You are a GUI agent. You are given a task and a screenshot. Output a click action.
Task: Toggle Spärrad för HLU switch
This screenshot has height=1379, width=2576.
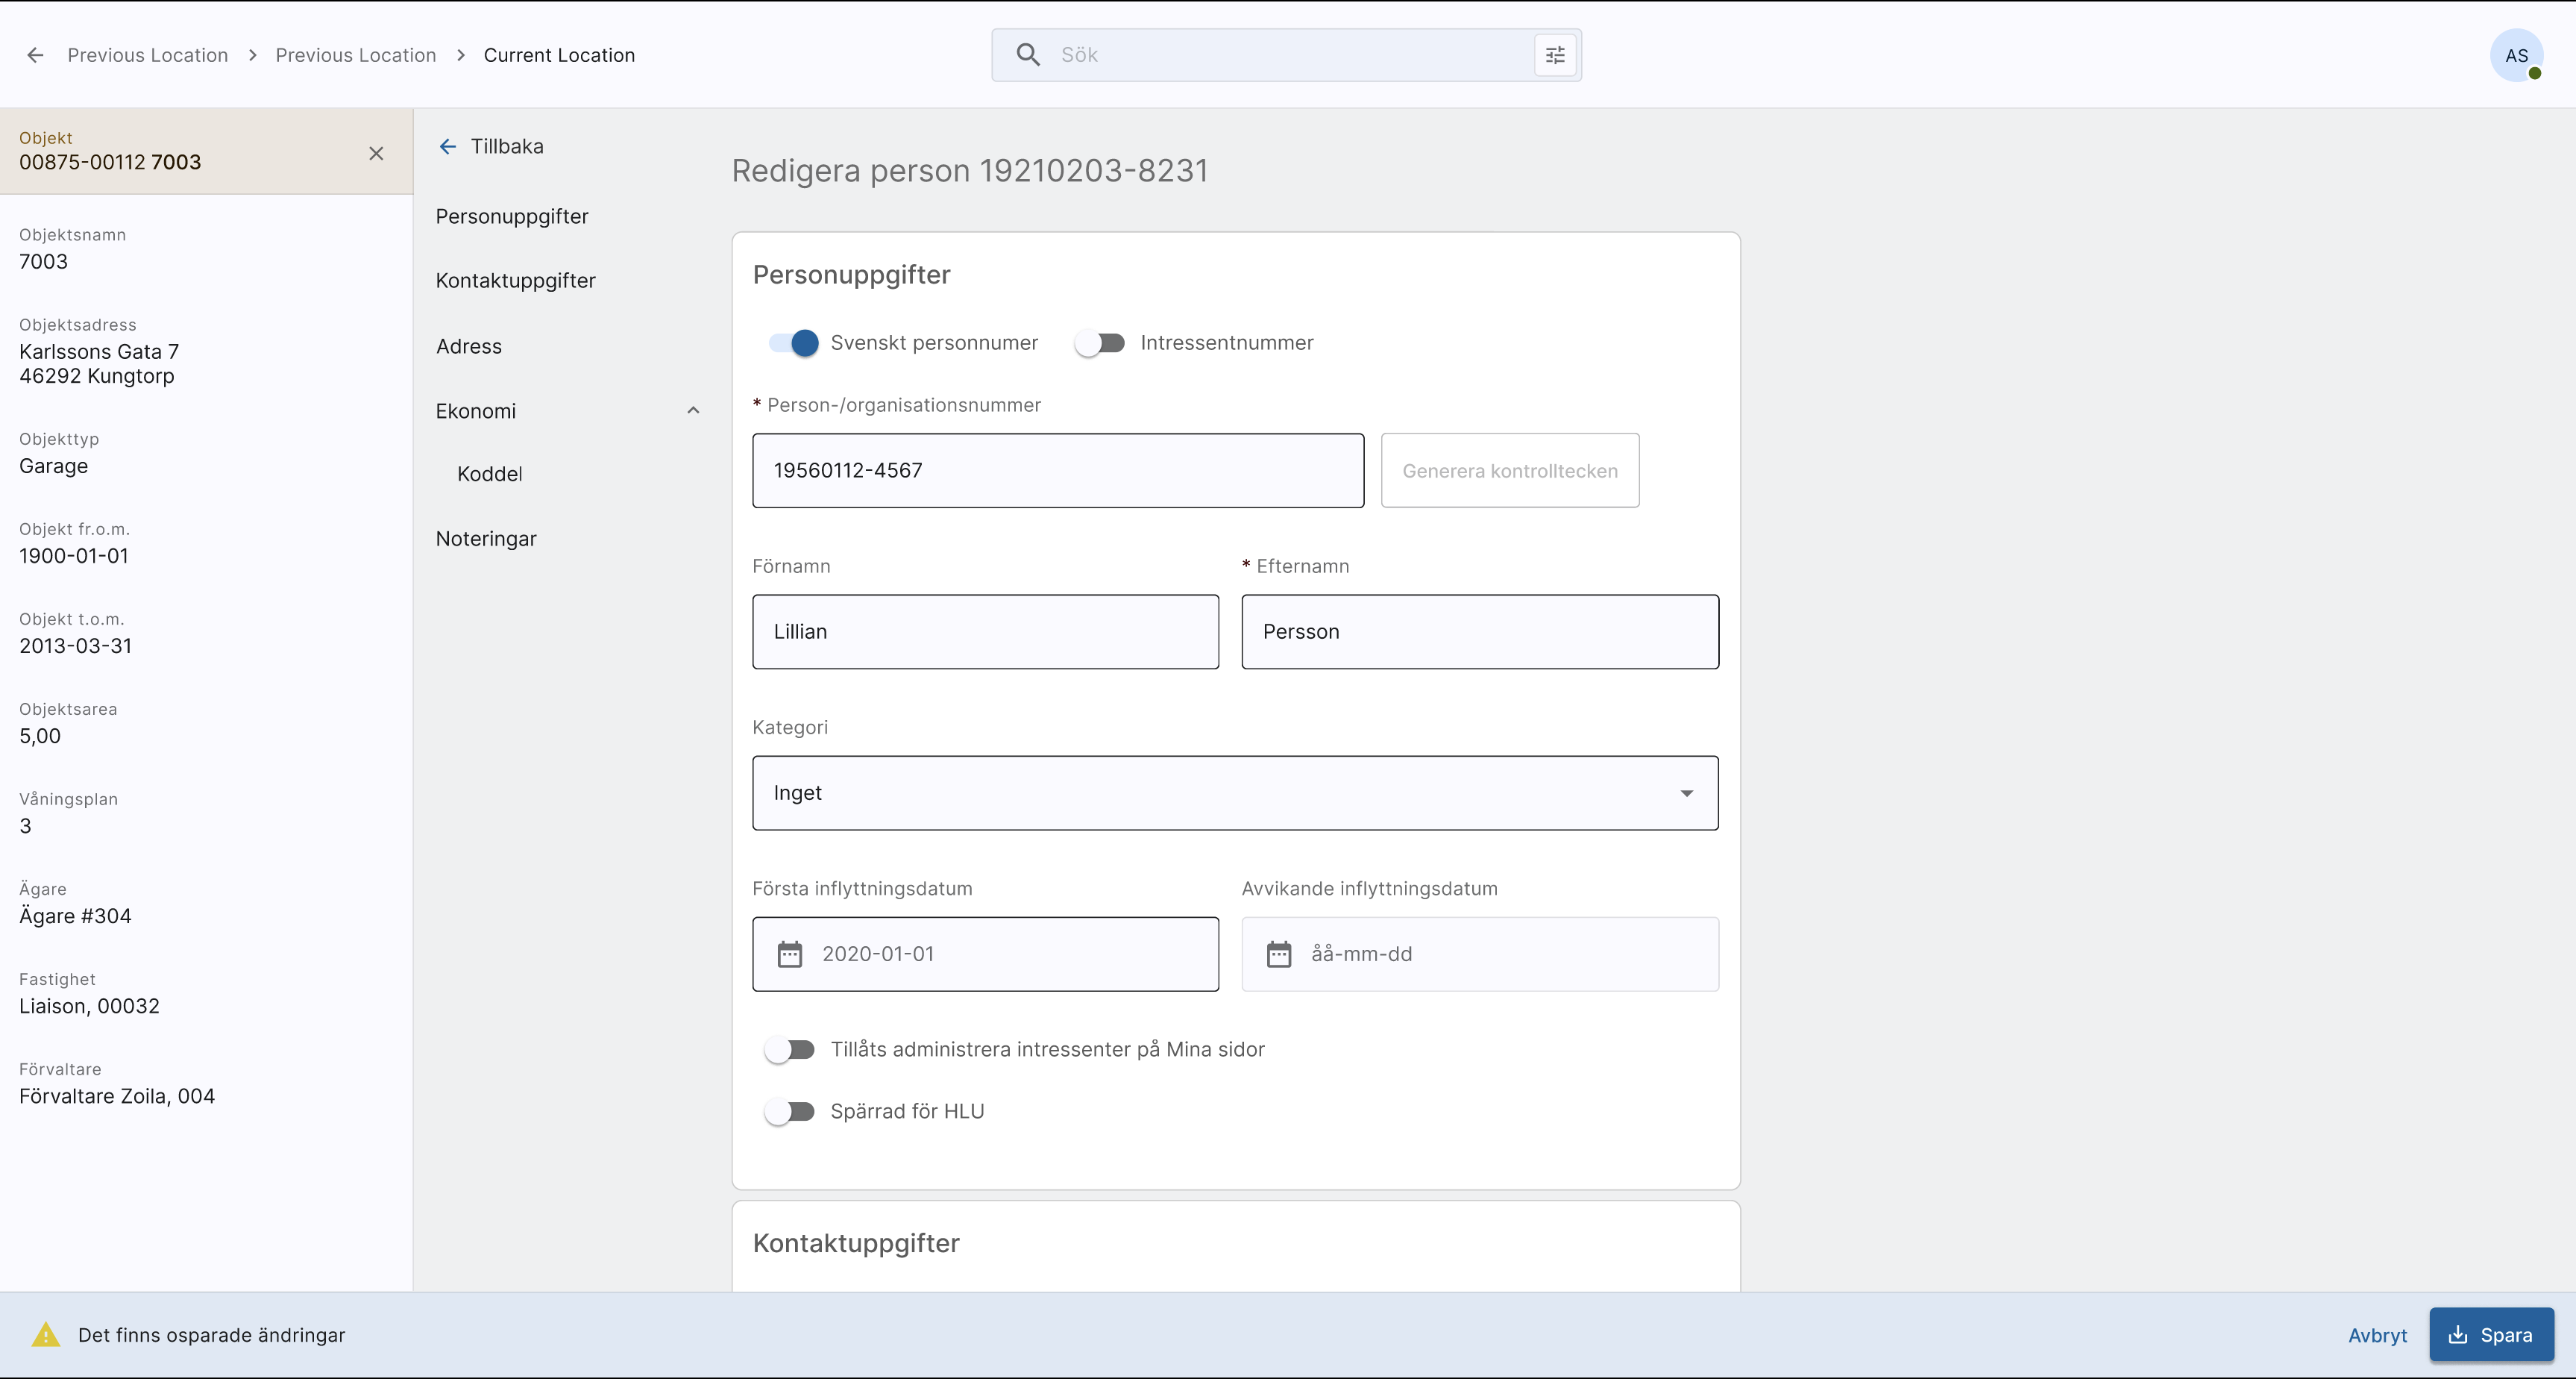[x=789, y=1112]
